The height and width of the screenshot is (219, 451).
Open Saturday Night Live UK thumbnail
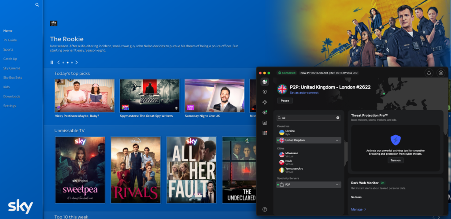pos(214,96)
